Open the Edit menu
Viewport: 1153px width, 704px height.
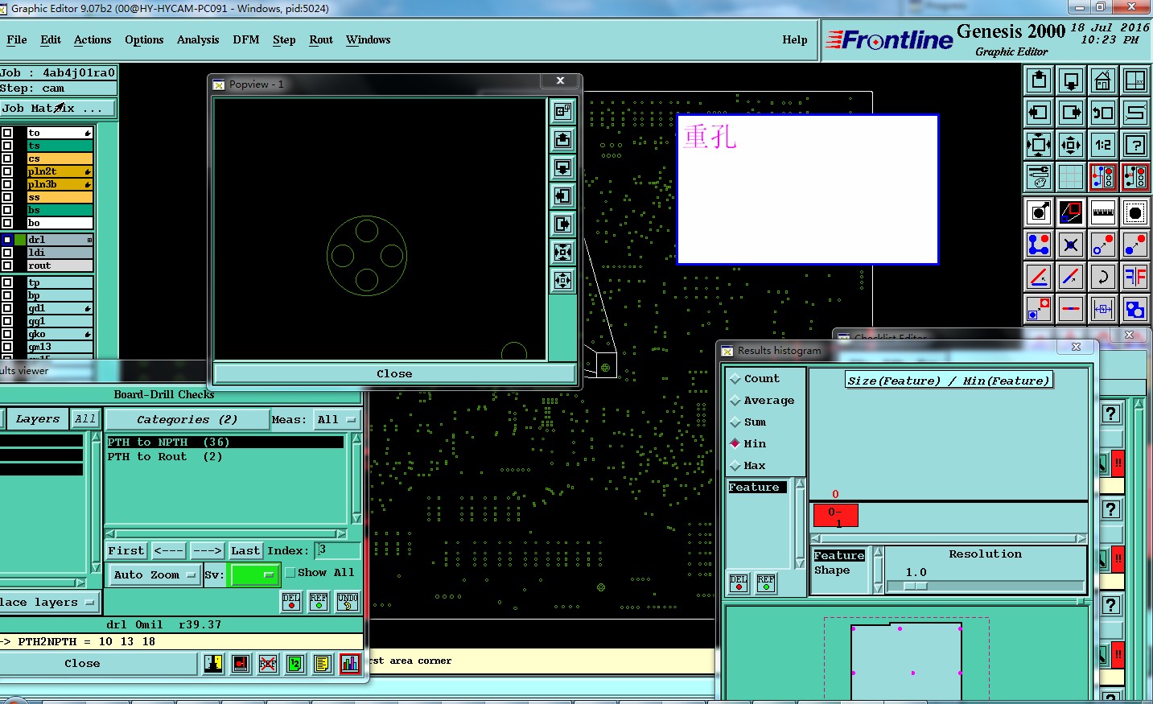tap(51, 39)
